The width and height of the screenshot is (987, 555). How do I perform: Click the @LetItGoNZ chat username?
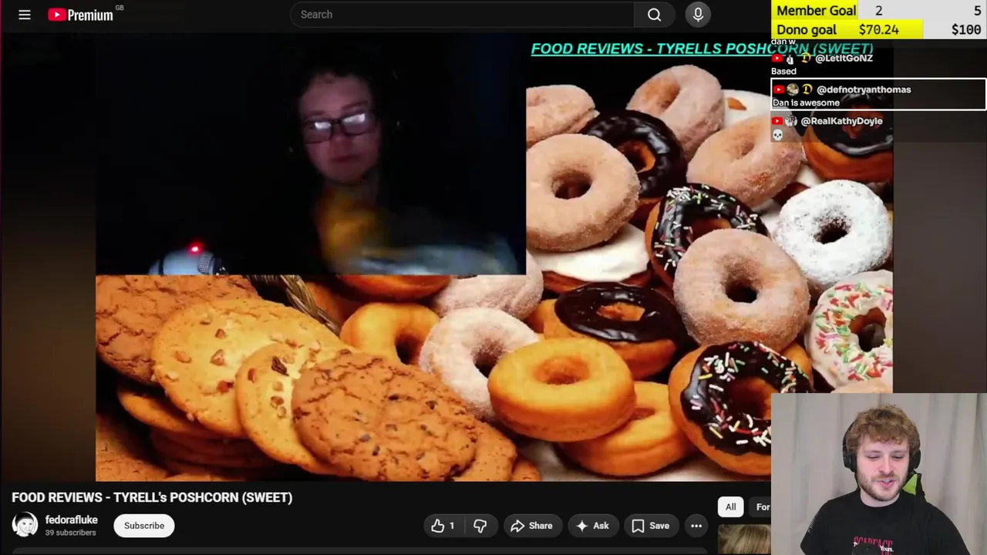coord(844,58)
